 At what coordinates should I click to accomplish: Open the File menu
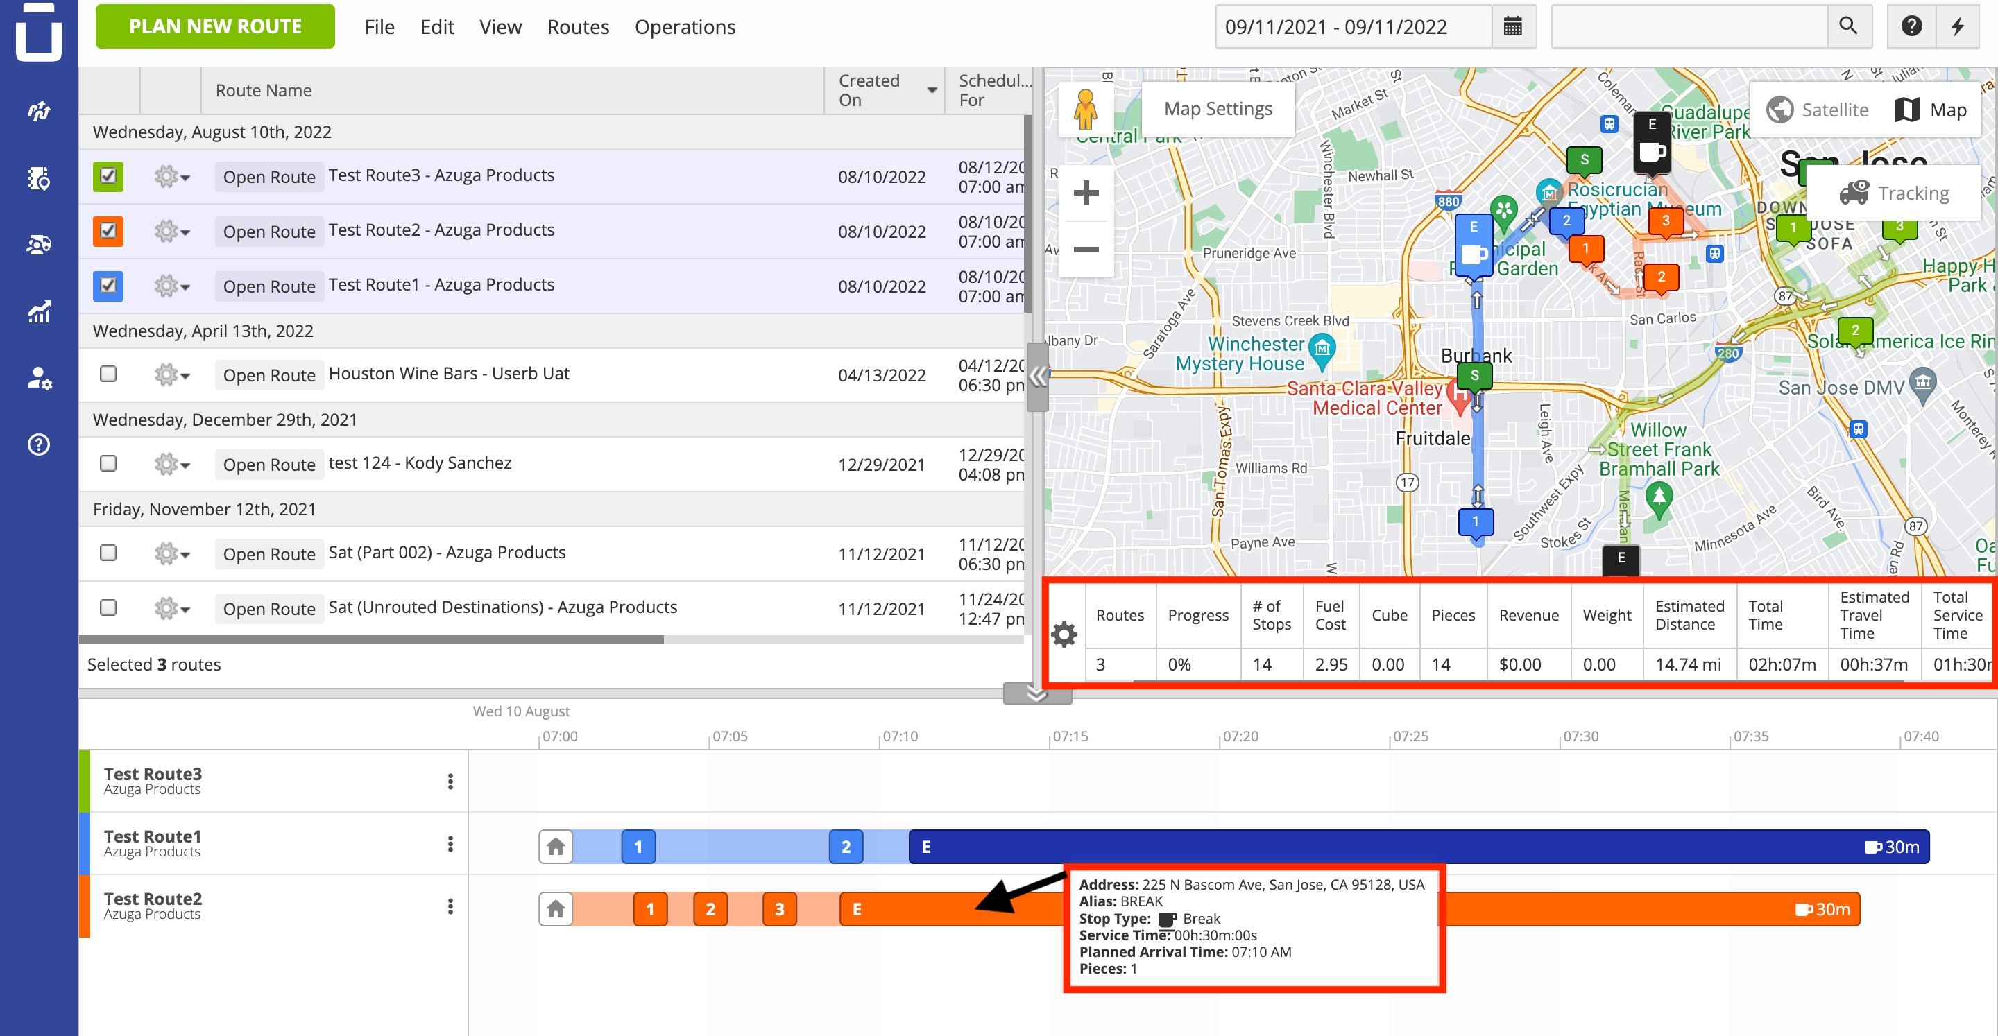379,27
